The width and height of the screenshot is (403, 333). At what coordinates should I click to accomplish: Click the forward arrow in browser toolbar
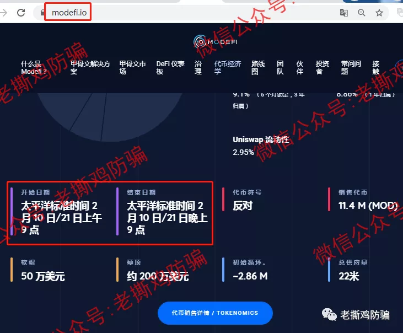click(x=3, y=12)
